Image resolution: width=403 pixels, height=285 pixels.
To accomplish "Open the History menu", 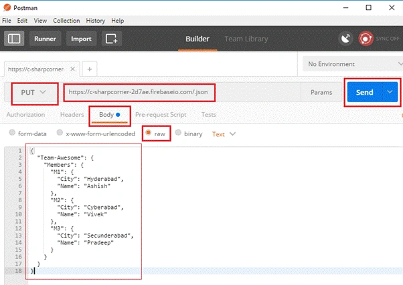I will (x=95, y=21).
